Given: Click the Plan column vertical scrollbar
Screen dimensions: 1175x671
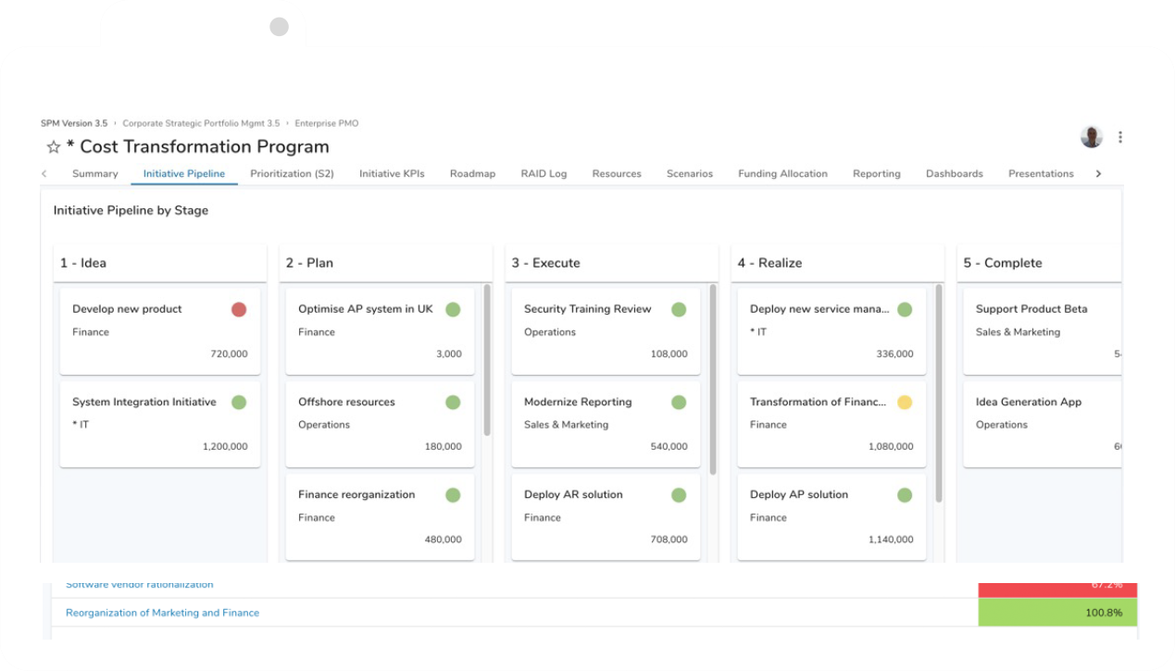Looking at the screenshot, I should tap(487, 361).
